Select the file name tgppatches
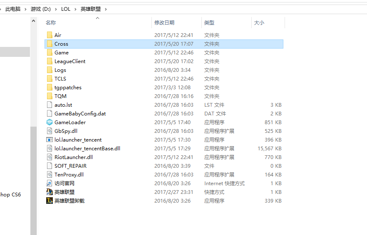367x235 pixels. pos(68,88)
